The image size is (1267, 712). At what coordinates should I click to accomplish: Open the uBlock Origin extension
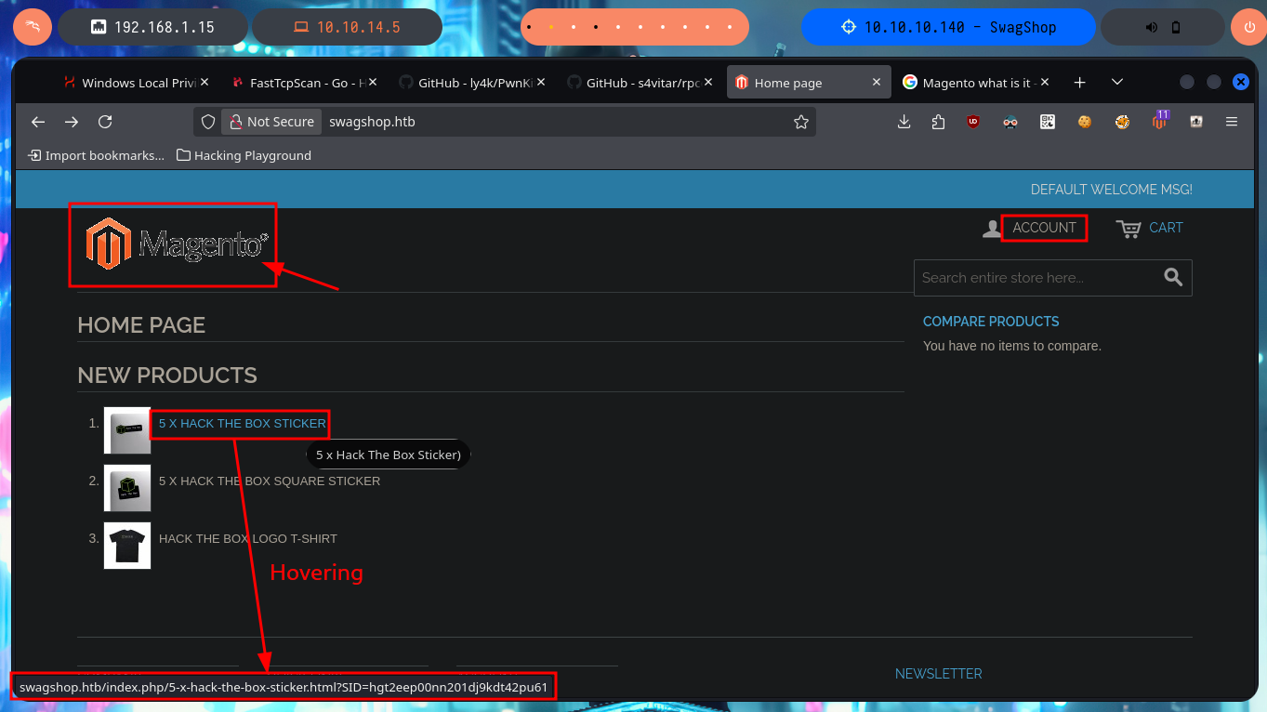point(973,122)
